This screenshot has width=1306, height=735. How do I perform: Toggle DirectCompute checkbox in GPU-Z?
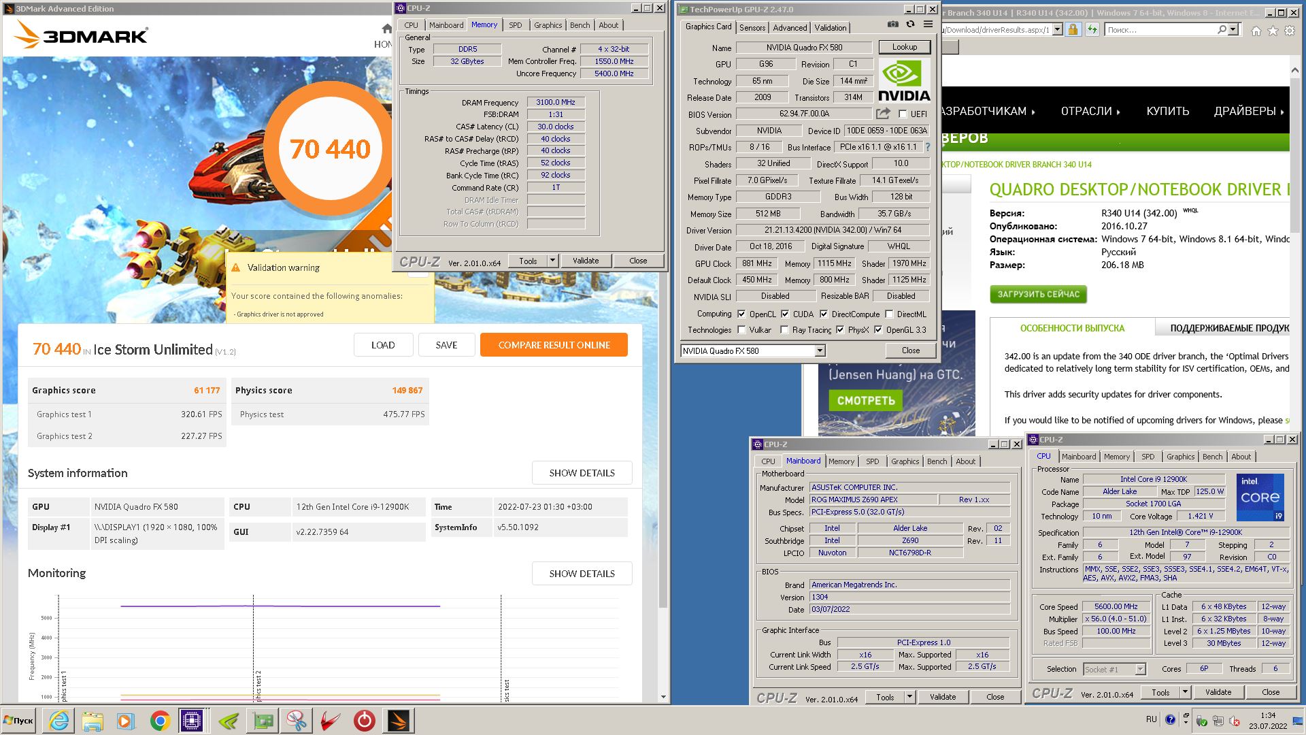tap(824, 314)
